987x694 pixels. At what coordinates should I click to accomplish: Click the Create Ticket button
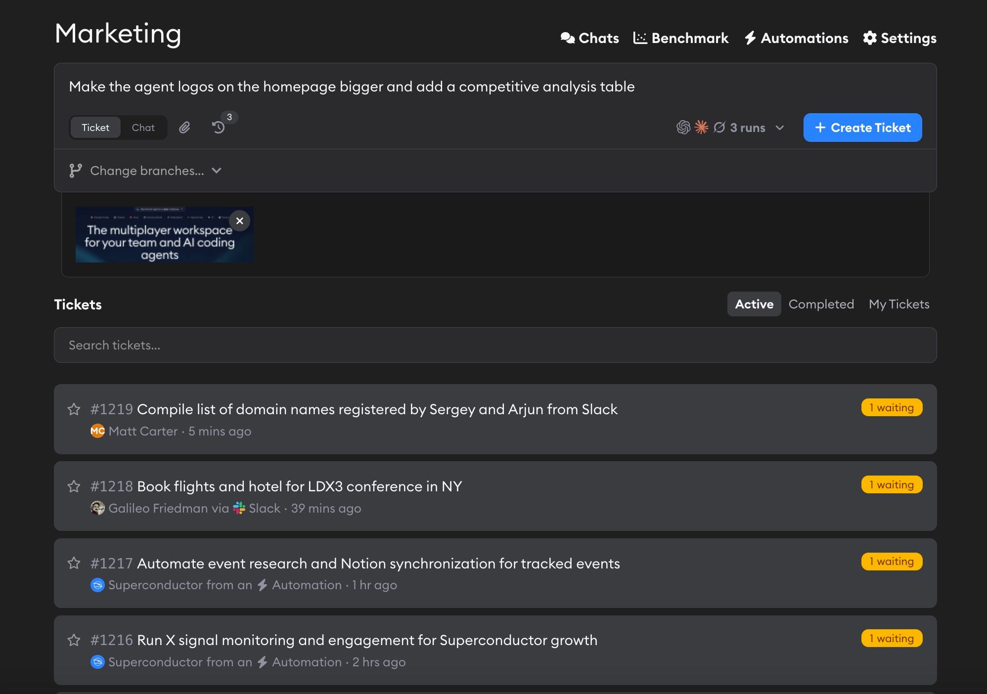pos(862,128)
